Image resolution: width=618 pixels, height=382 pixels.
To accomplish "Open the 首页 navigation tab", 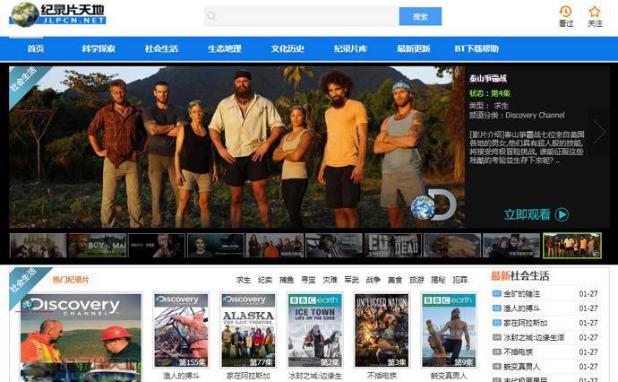I will pyautogui.click(x=36, y=48).
